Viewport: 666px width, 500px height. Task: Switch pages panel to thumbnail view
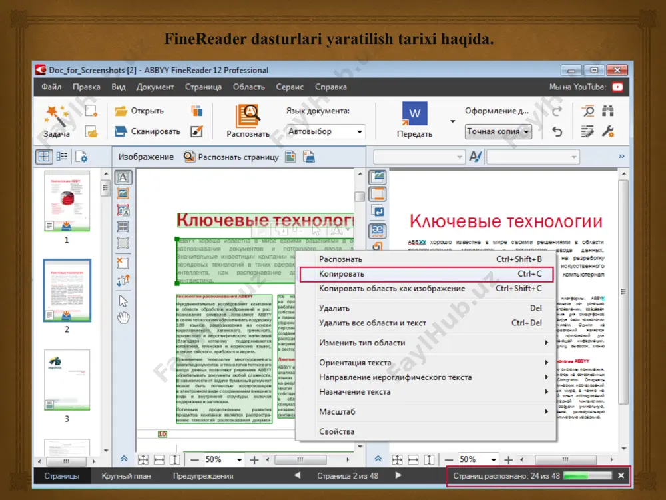click(x=44, y=157)
